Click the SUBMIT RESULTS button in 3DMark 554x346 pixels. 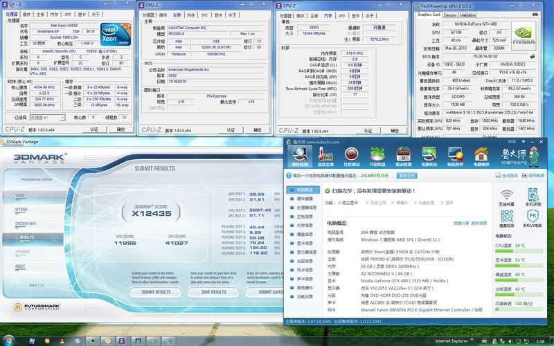tap(156, 292)
